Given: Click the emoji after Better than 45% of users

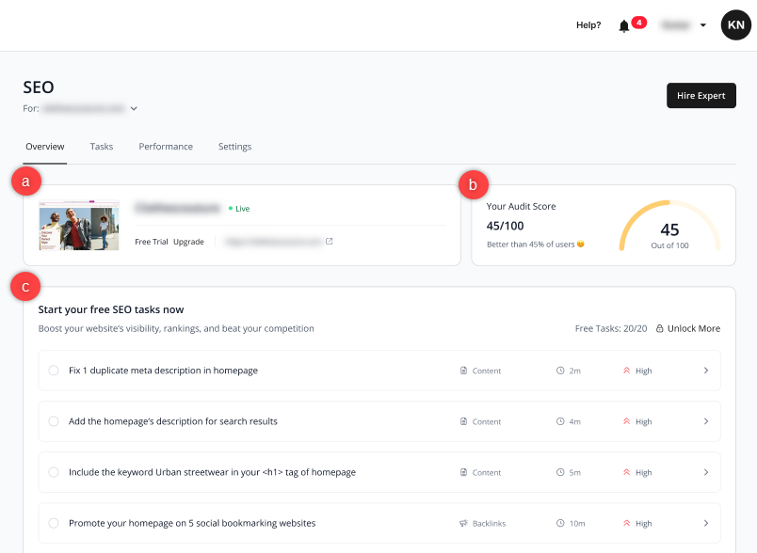Looking at the screenshot, I should tap(581, 244).
